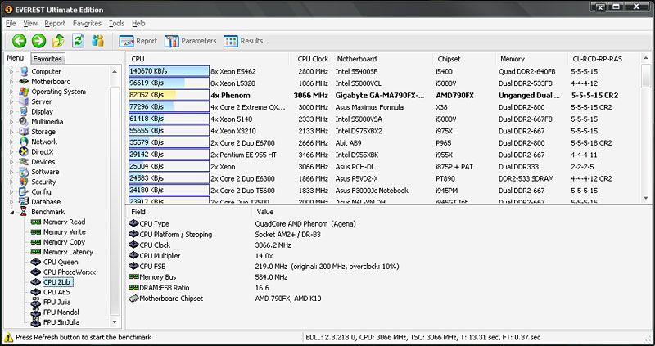Click the Multimedia icon in the tree
Screen dimensions: 655x346
tap(25, 121)
